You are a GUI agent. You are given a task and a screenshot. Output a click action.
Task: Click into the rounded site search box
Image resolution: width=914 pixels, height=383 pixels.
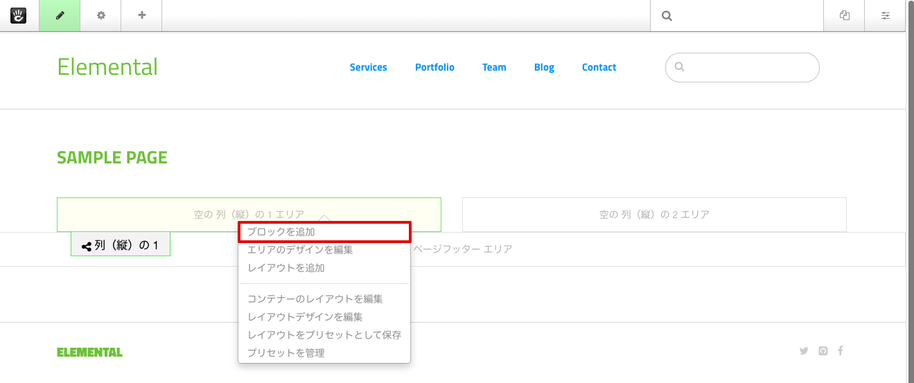tap(742, 67)
